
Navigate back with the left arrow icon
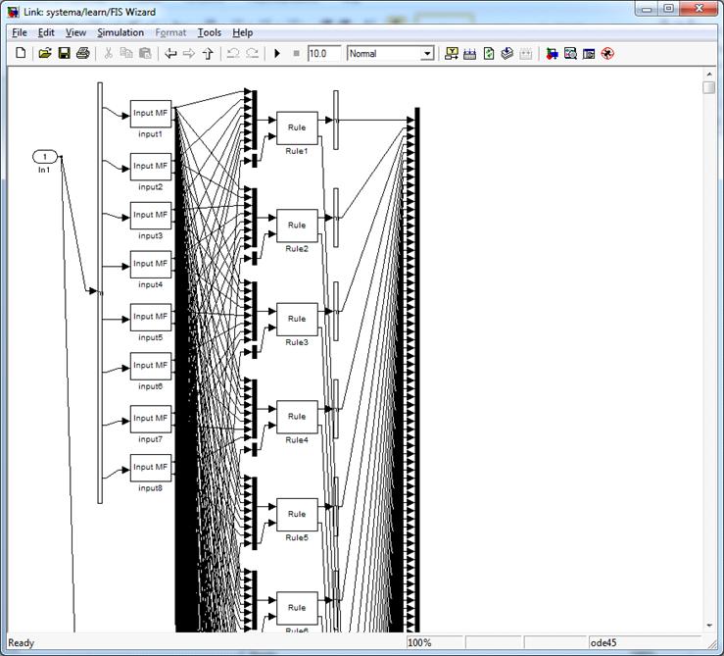(170, 54)
